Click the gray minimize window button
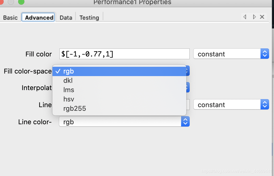The width and height of the screenshot is (274, 176). tap(11, 2)
